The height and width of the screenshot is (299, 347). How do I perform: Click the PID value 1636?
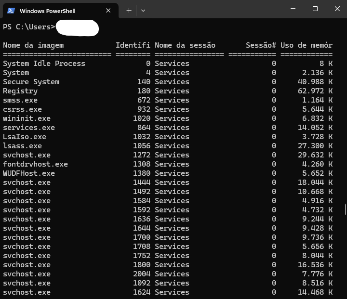pyautogui.click(x=142, y=219)
